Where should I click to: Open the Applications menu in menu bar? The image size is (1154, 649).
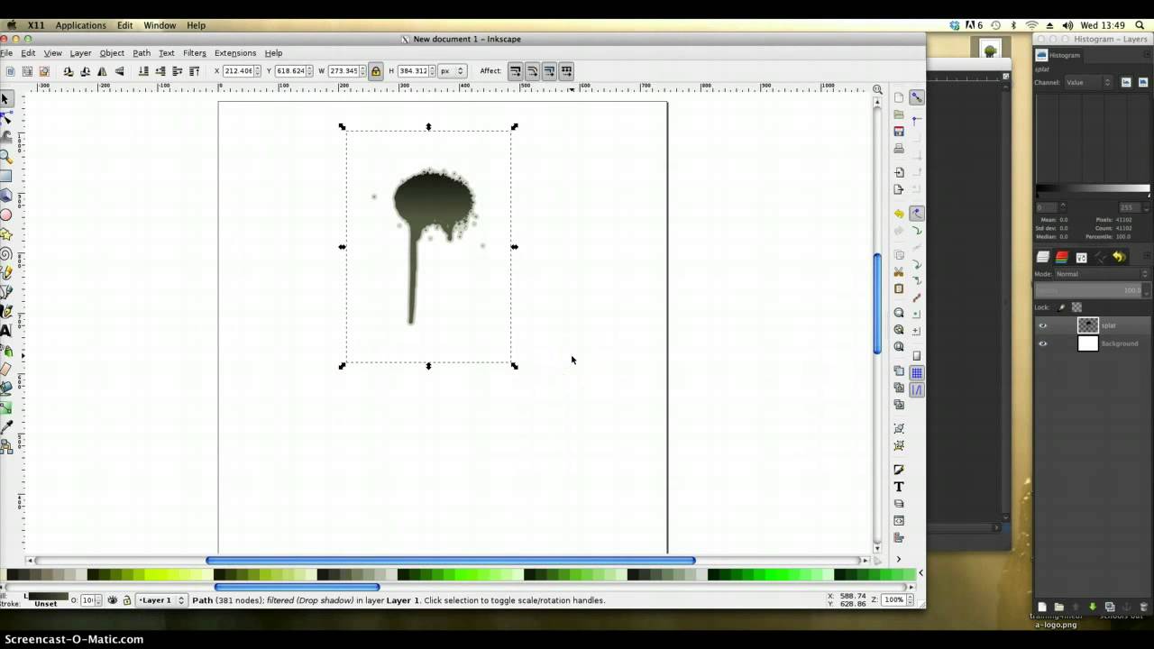pos(81,25)
